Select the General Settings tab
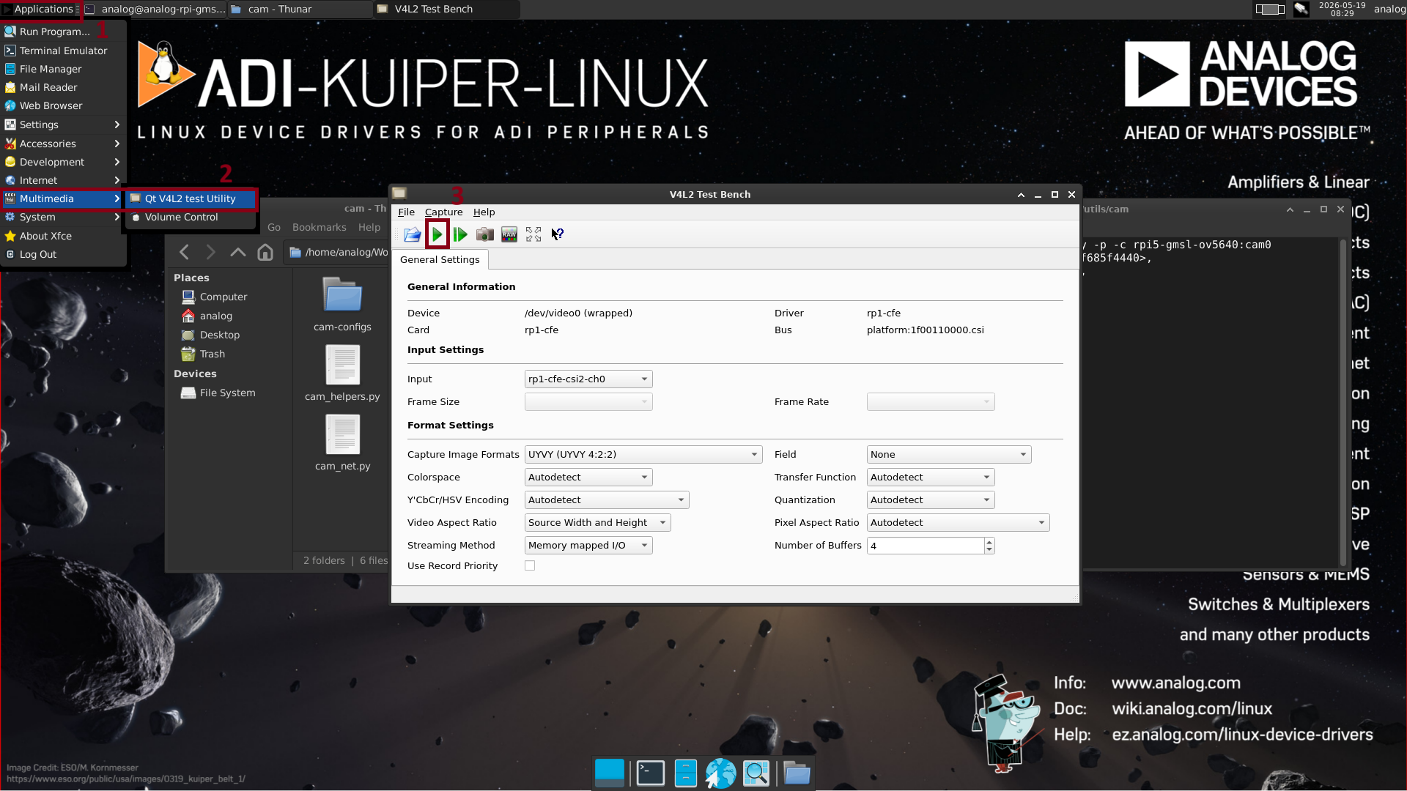 click(440, 259)
